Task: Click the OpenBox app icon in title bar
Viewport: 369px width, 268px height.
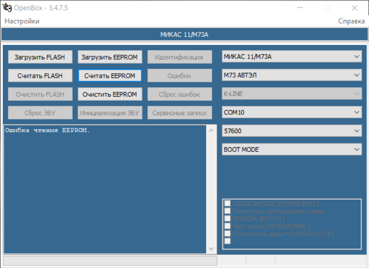Action: 7,8
